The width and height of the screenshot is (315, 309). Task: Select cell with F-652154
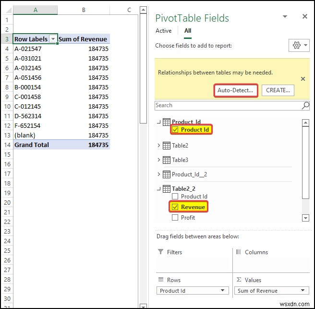[36, 125]
